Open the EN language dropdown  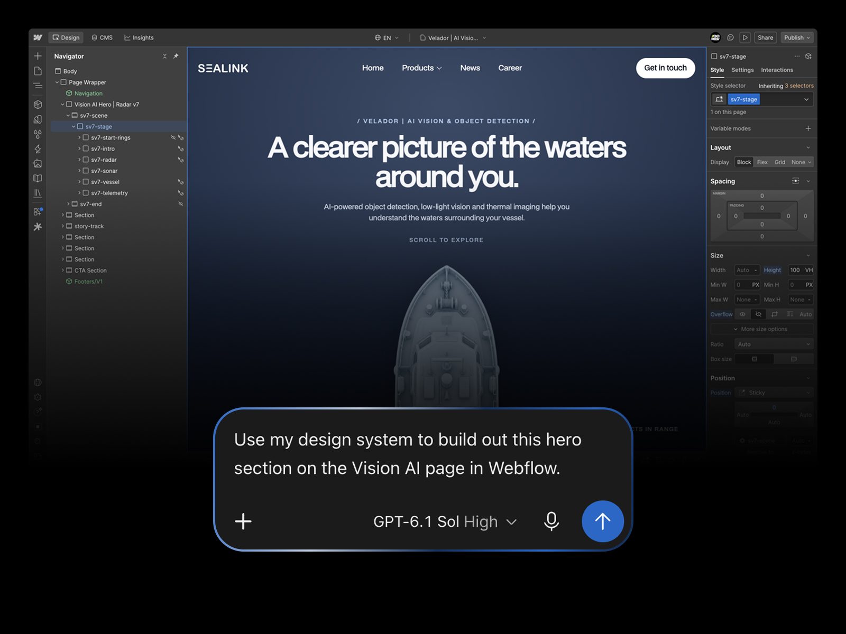click(387, 38)
